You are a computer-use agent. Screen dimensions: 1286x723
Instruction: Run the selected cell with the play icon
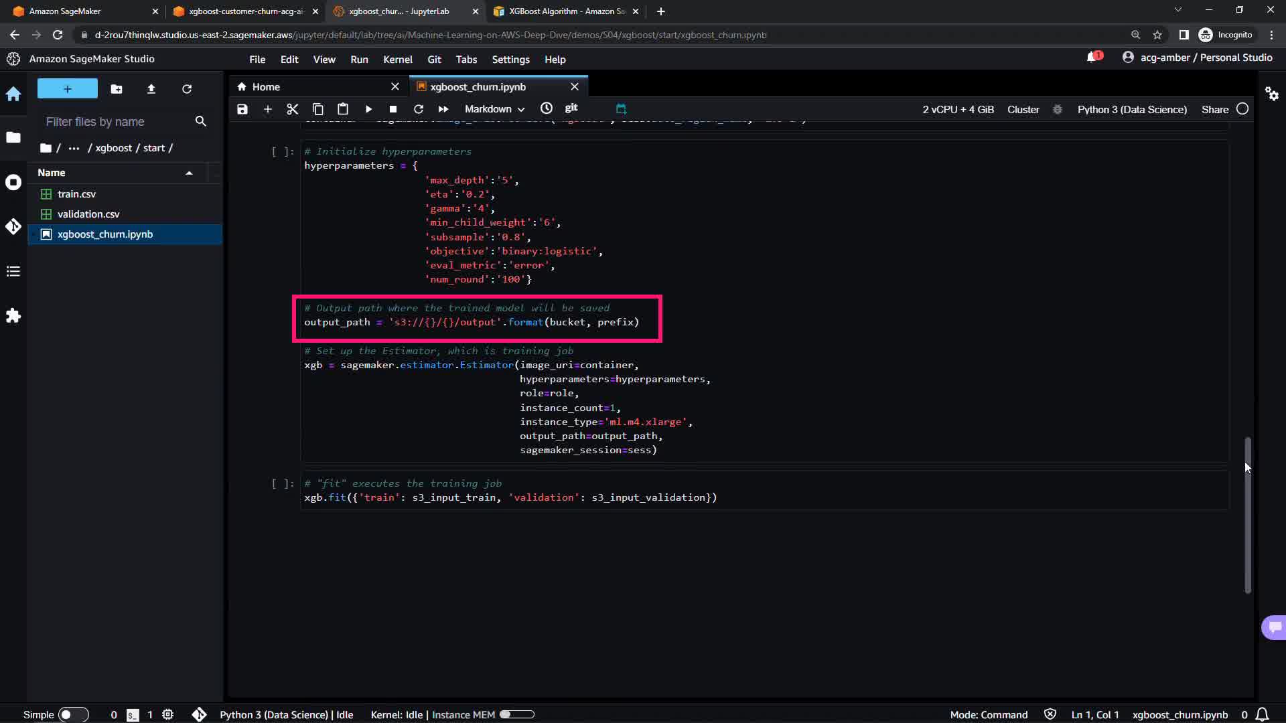[x=368, y=109]
